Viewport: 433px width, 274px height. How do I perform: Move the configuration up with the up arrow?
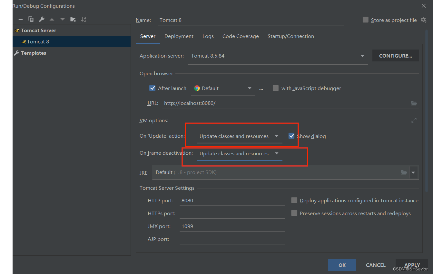click(52, 19)
